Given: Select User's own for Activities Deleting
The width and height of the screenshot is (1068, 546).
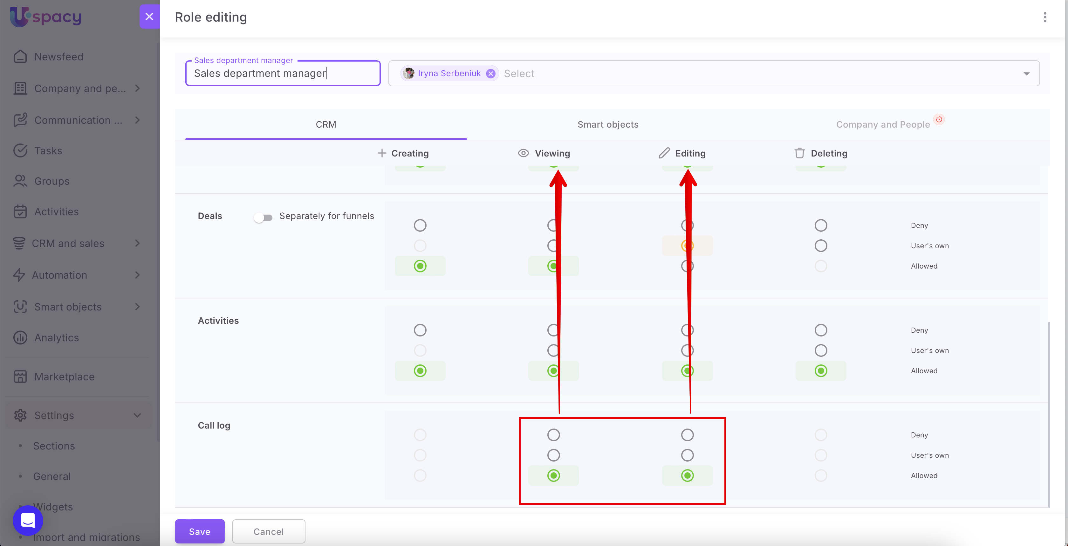Looking at the screenshot, I should pos(820,351).
